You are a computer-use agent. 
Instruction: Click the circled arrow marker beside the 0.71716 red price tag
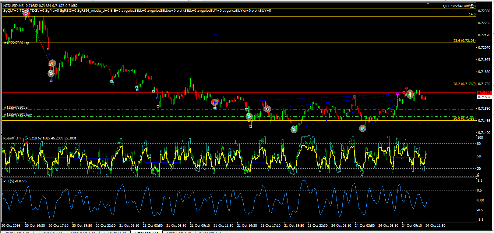tap(410, 94)
